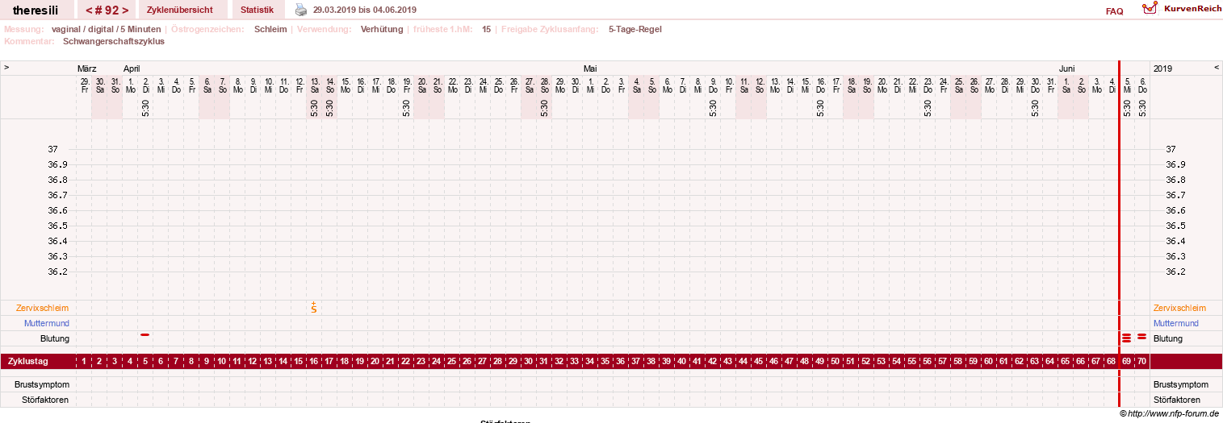Click the comment text Schwangerschaftszyklus

pos(114,40)
